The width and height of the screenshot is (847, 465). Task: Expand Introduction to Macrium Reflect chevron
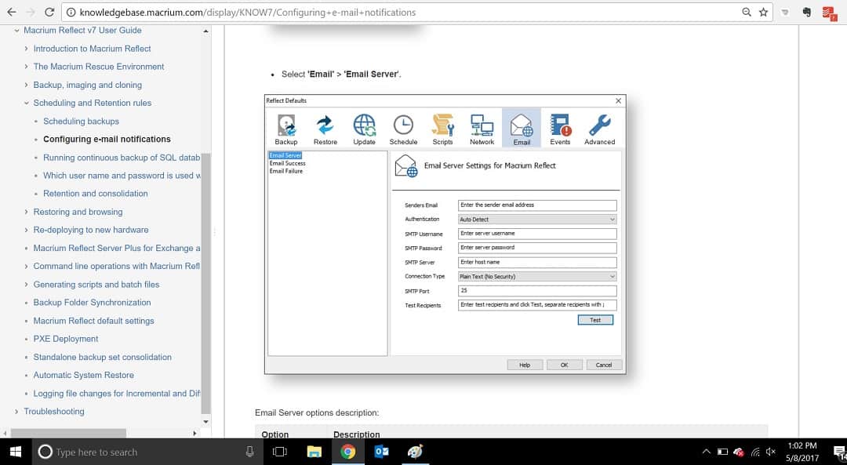27,49
